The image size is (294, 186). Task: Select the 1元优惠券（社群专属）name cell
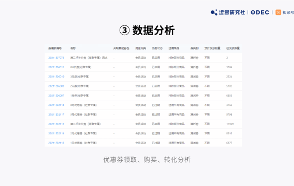point(84,143)
